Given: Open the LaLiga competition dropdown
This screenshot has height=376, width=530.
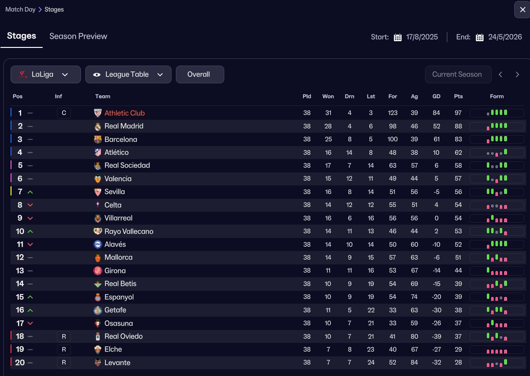Looking at the screenshot, I should coord(42,74).
